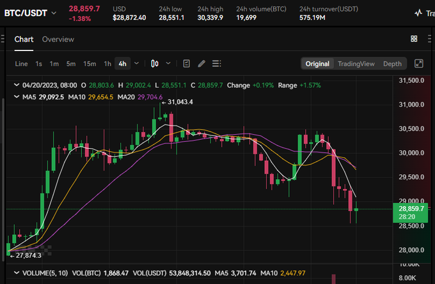The width and height of the screenshot is (435, 284).
Task: Click the 24h turnover 575.19M value
Action: (312, 18)
